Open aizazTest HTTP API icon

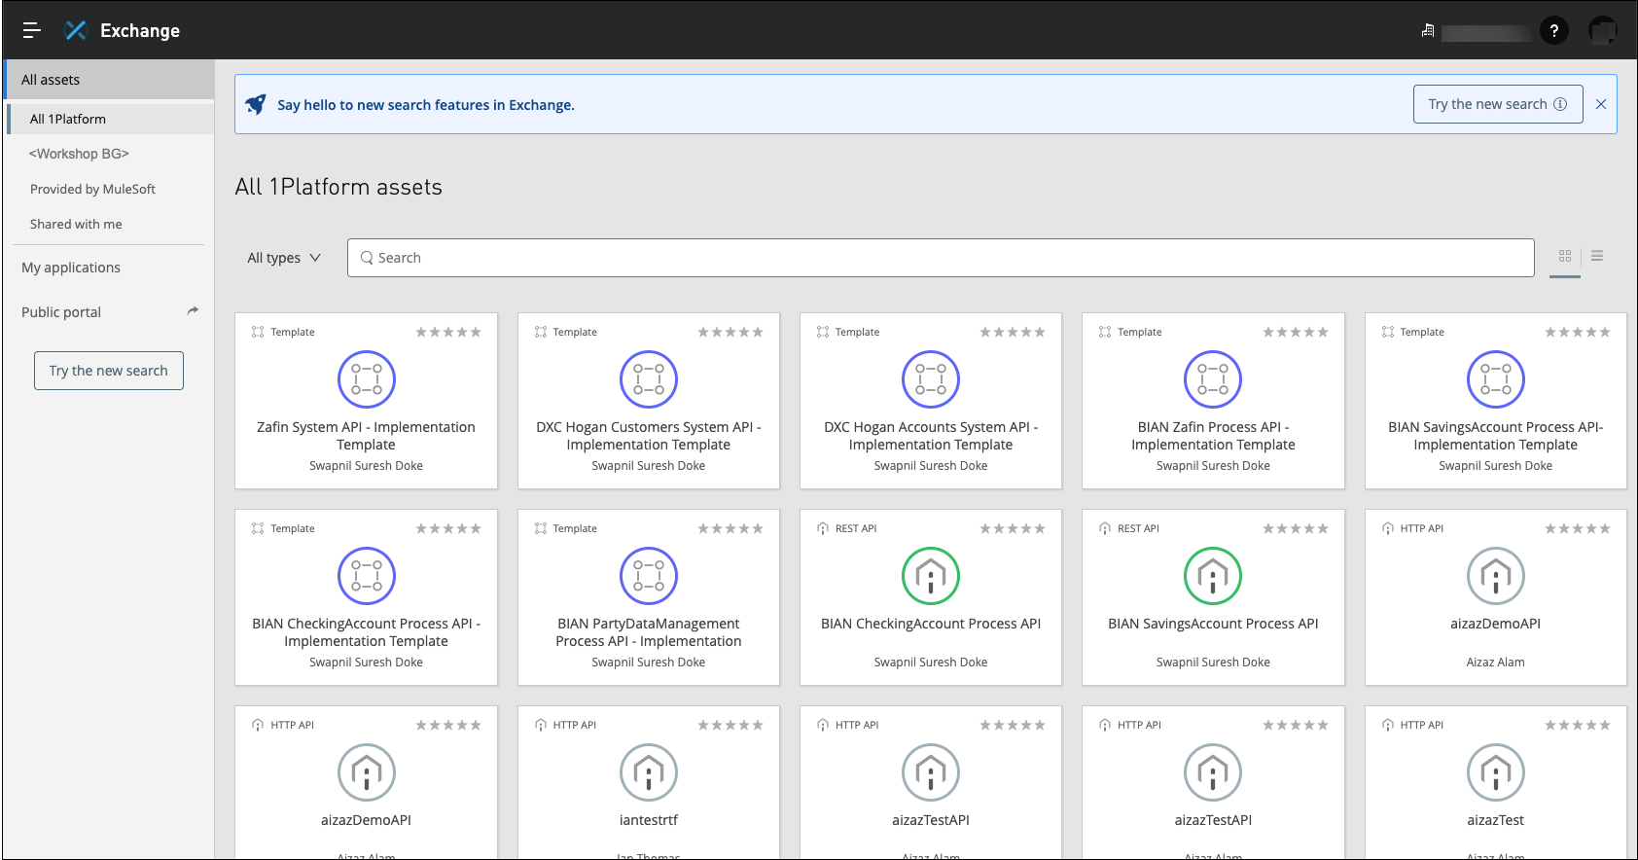1496,772
